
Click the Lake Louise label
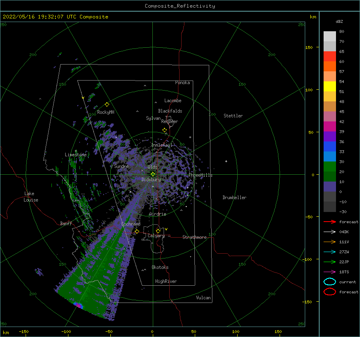(x=31, y=197)
